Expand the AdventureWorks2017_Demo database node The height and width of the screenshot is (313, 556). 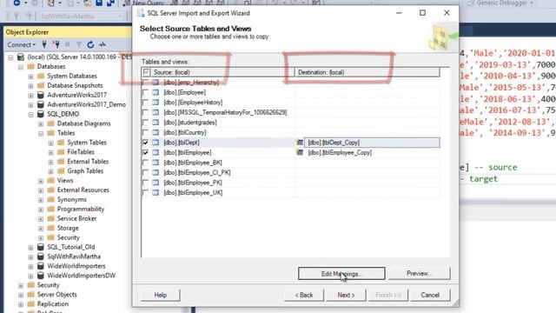31,105
